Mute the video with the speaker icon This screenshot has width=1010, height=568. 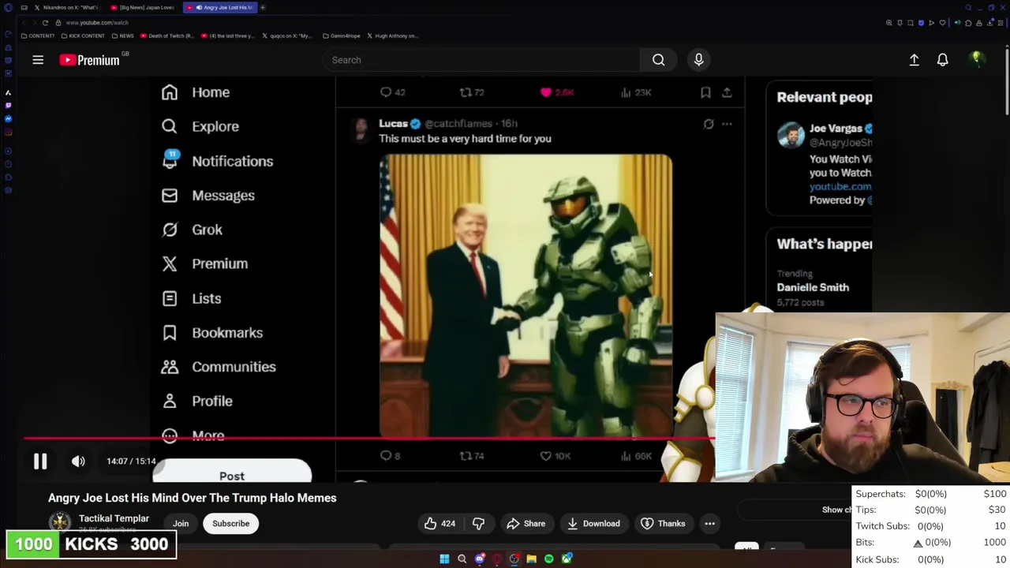coord(78,461)
